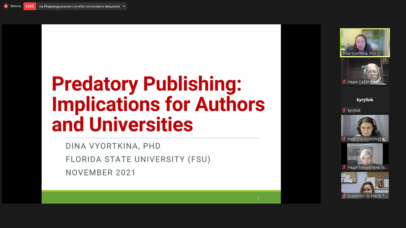Click the red recording indicator dot

(6, 6)
